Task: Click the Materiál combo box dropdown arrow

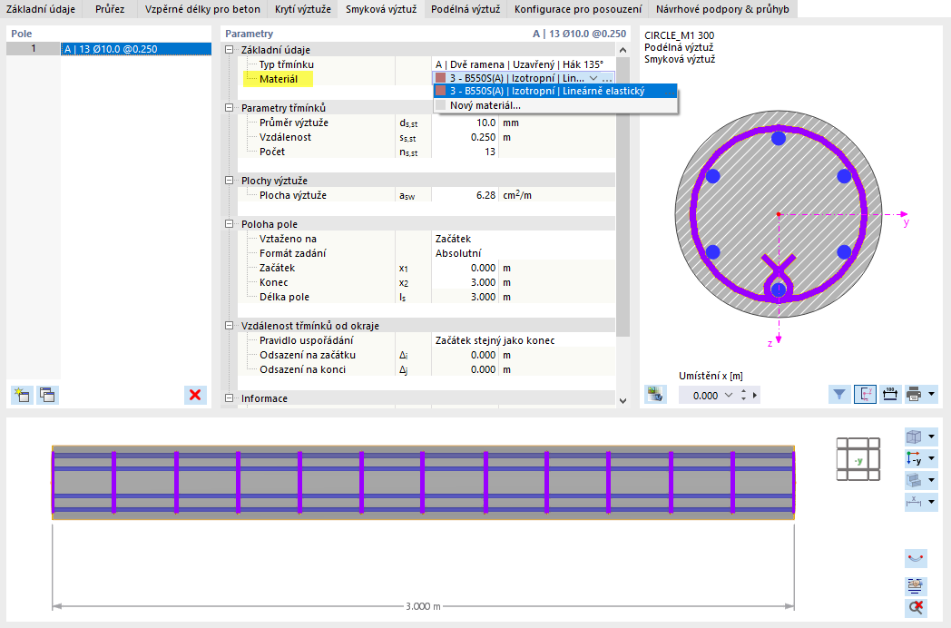Action: [593, 78]
